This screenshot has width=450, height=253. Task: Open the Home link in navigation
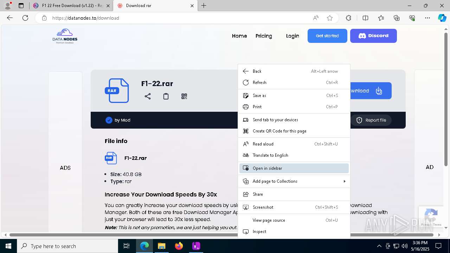pyautogui.click(x=239, y=36)
